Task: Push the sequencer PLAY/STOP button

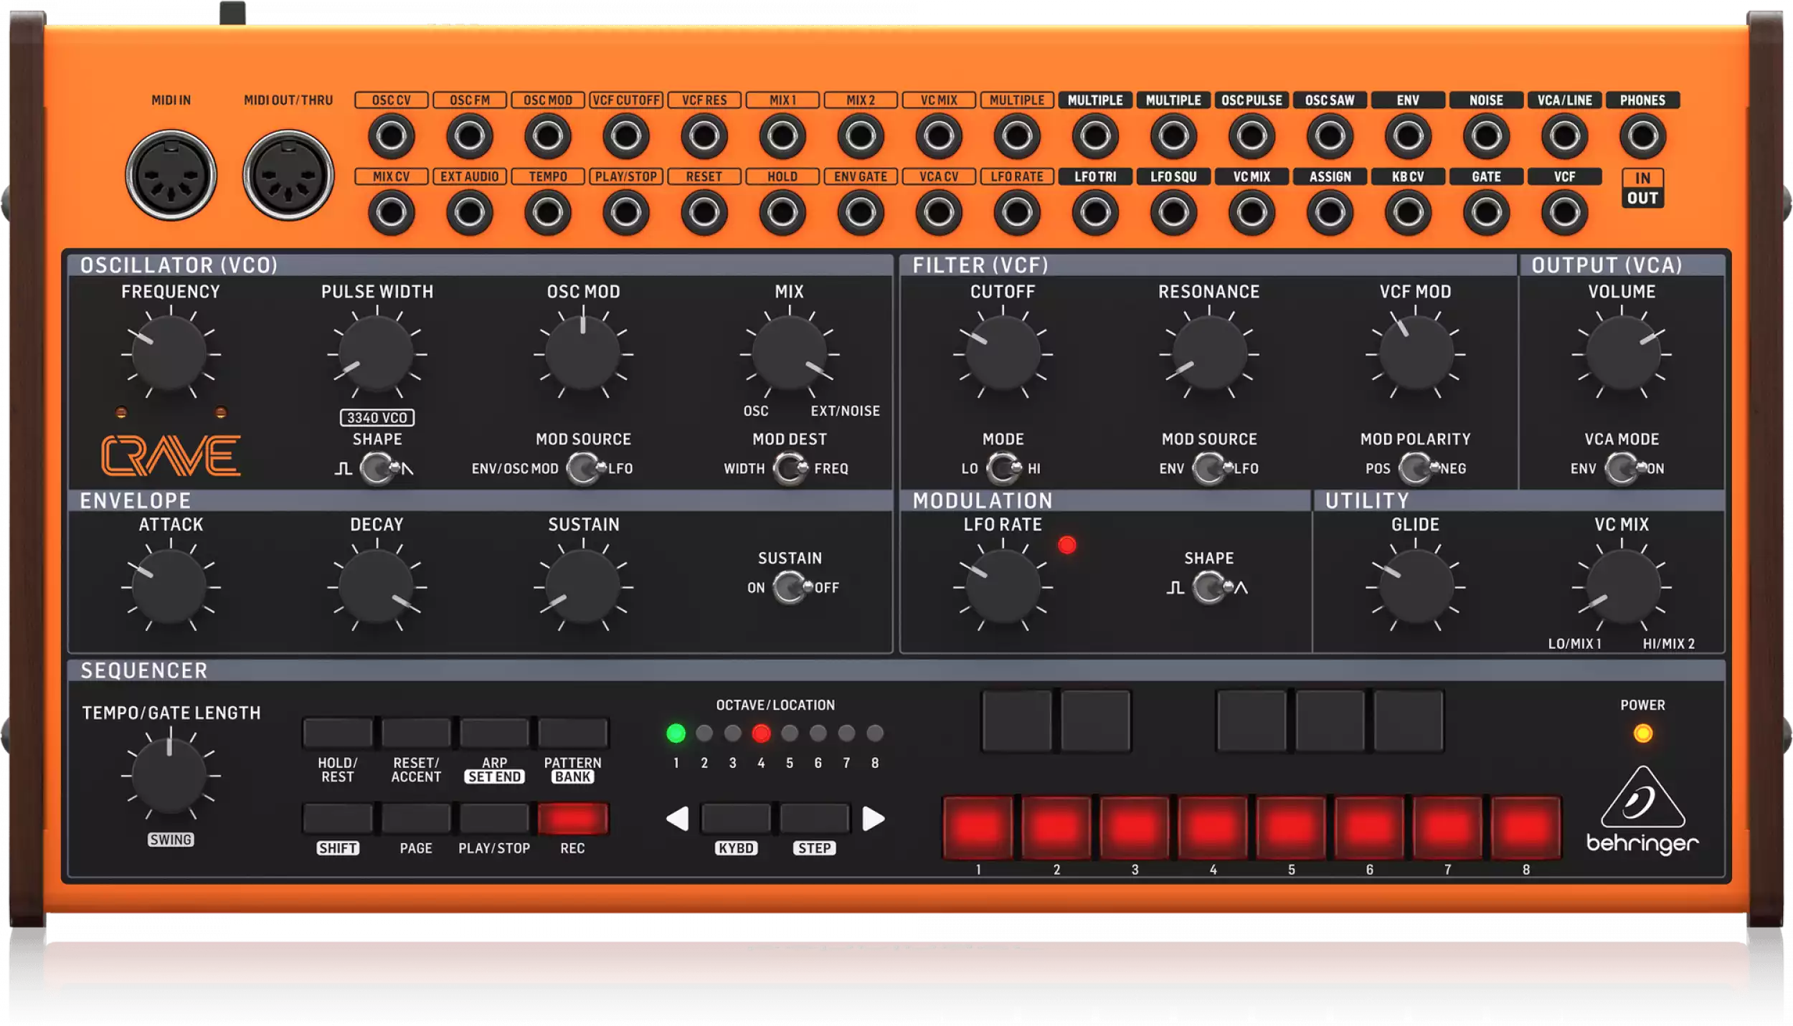Action: [494, 818]
